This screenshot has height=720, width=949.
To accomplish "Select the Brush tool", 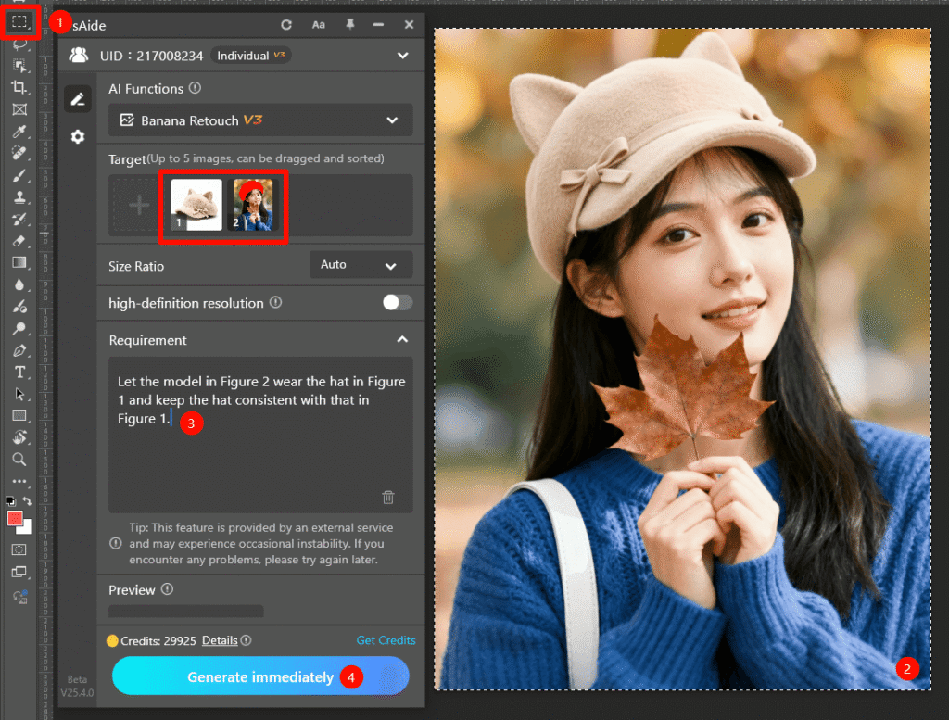I will pyautogui.click(x=19, y=175).
